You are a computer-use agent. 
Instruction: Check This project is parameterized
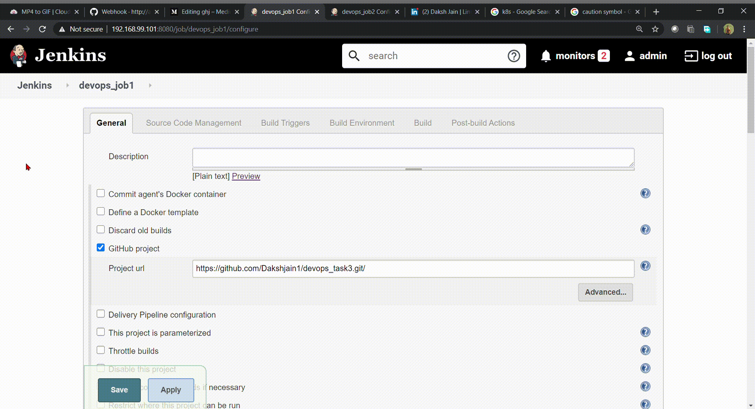point(101,332)
